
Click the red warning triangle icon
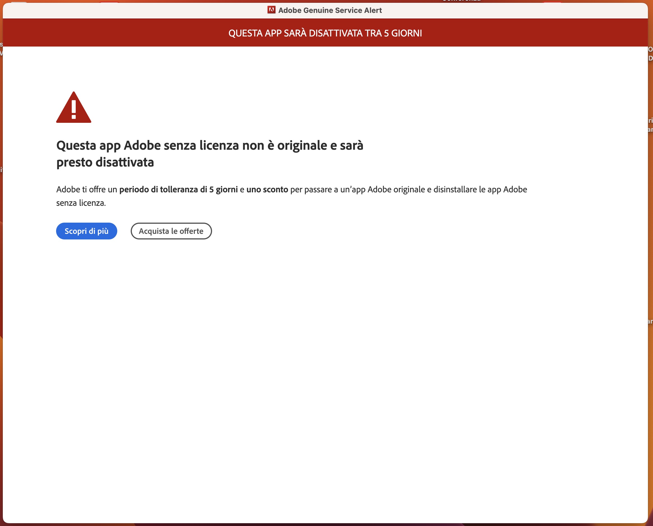point(74,107)
